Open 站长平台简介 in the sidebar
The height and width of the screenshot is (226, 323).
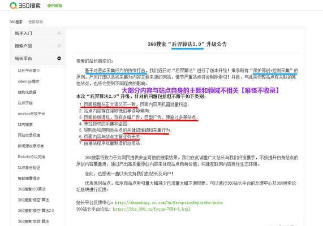click(x=29, y=71)
